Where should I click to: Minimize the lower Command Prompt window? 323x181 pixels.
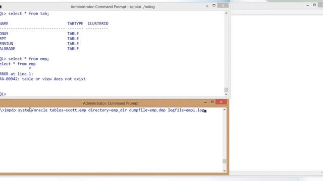click(x=205, y=102)
